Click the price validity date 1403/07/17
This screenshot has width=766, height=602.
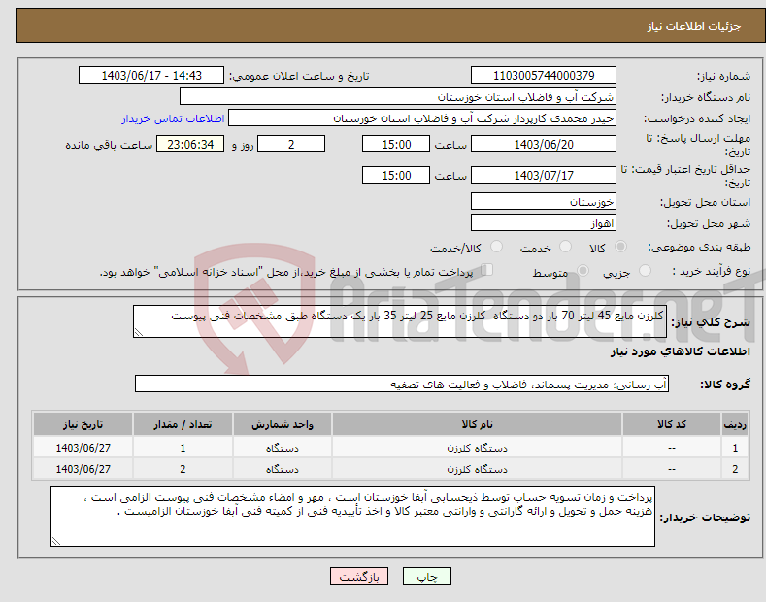pyautogui.click(x=544, y=175)
